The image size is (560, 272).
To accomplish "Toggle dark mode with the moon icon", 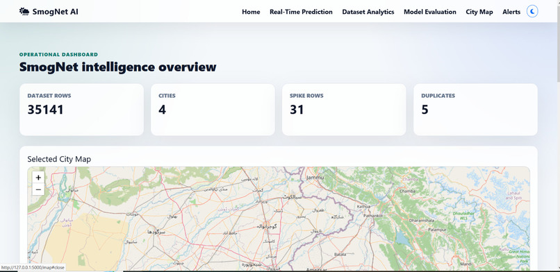I will tap(532, 12).
